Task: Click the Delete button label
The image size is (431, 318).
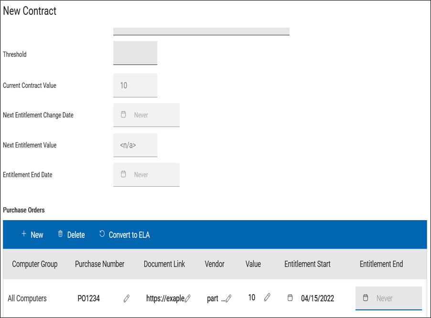Action: tap(76, 235)
